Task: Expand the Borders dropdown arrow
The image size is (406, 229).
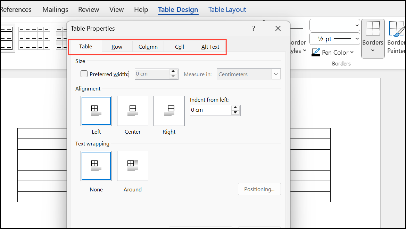Action: point(373,50)
